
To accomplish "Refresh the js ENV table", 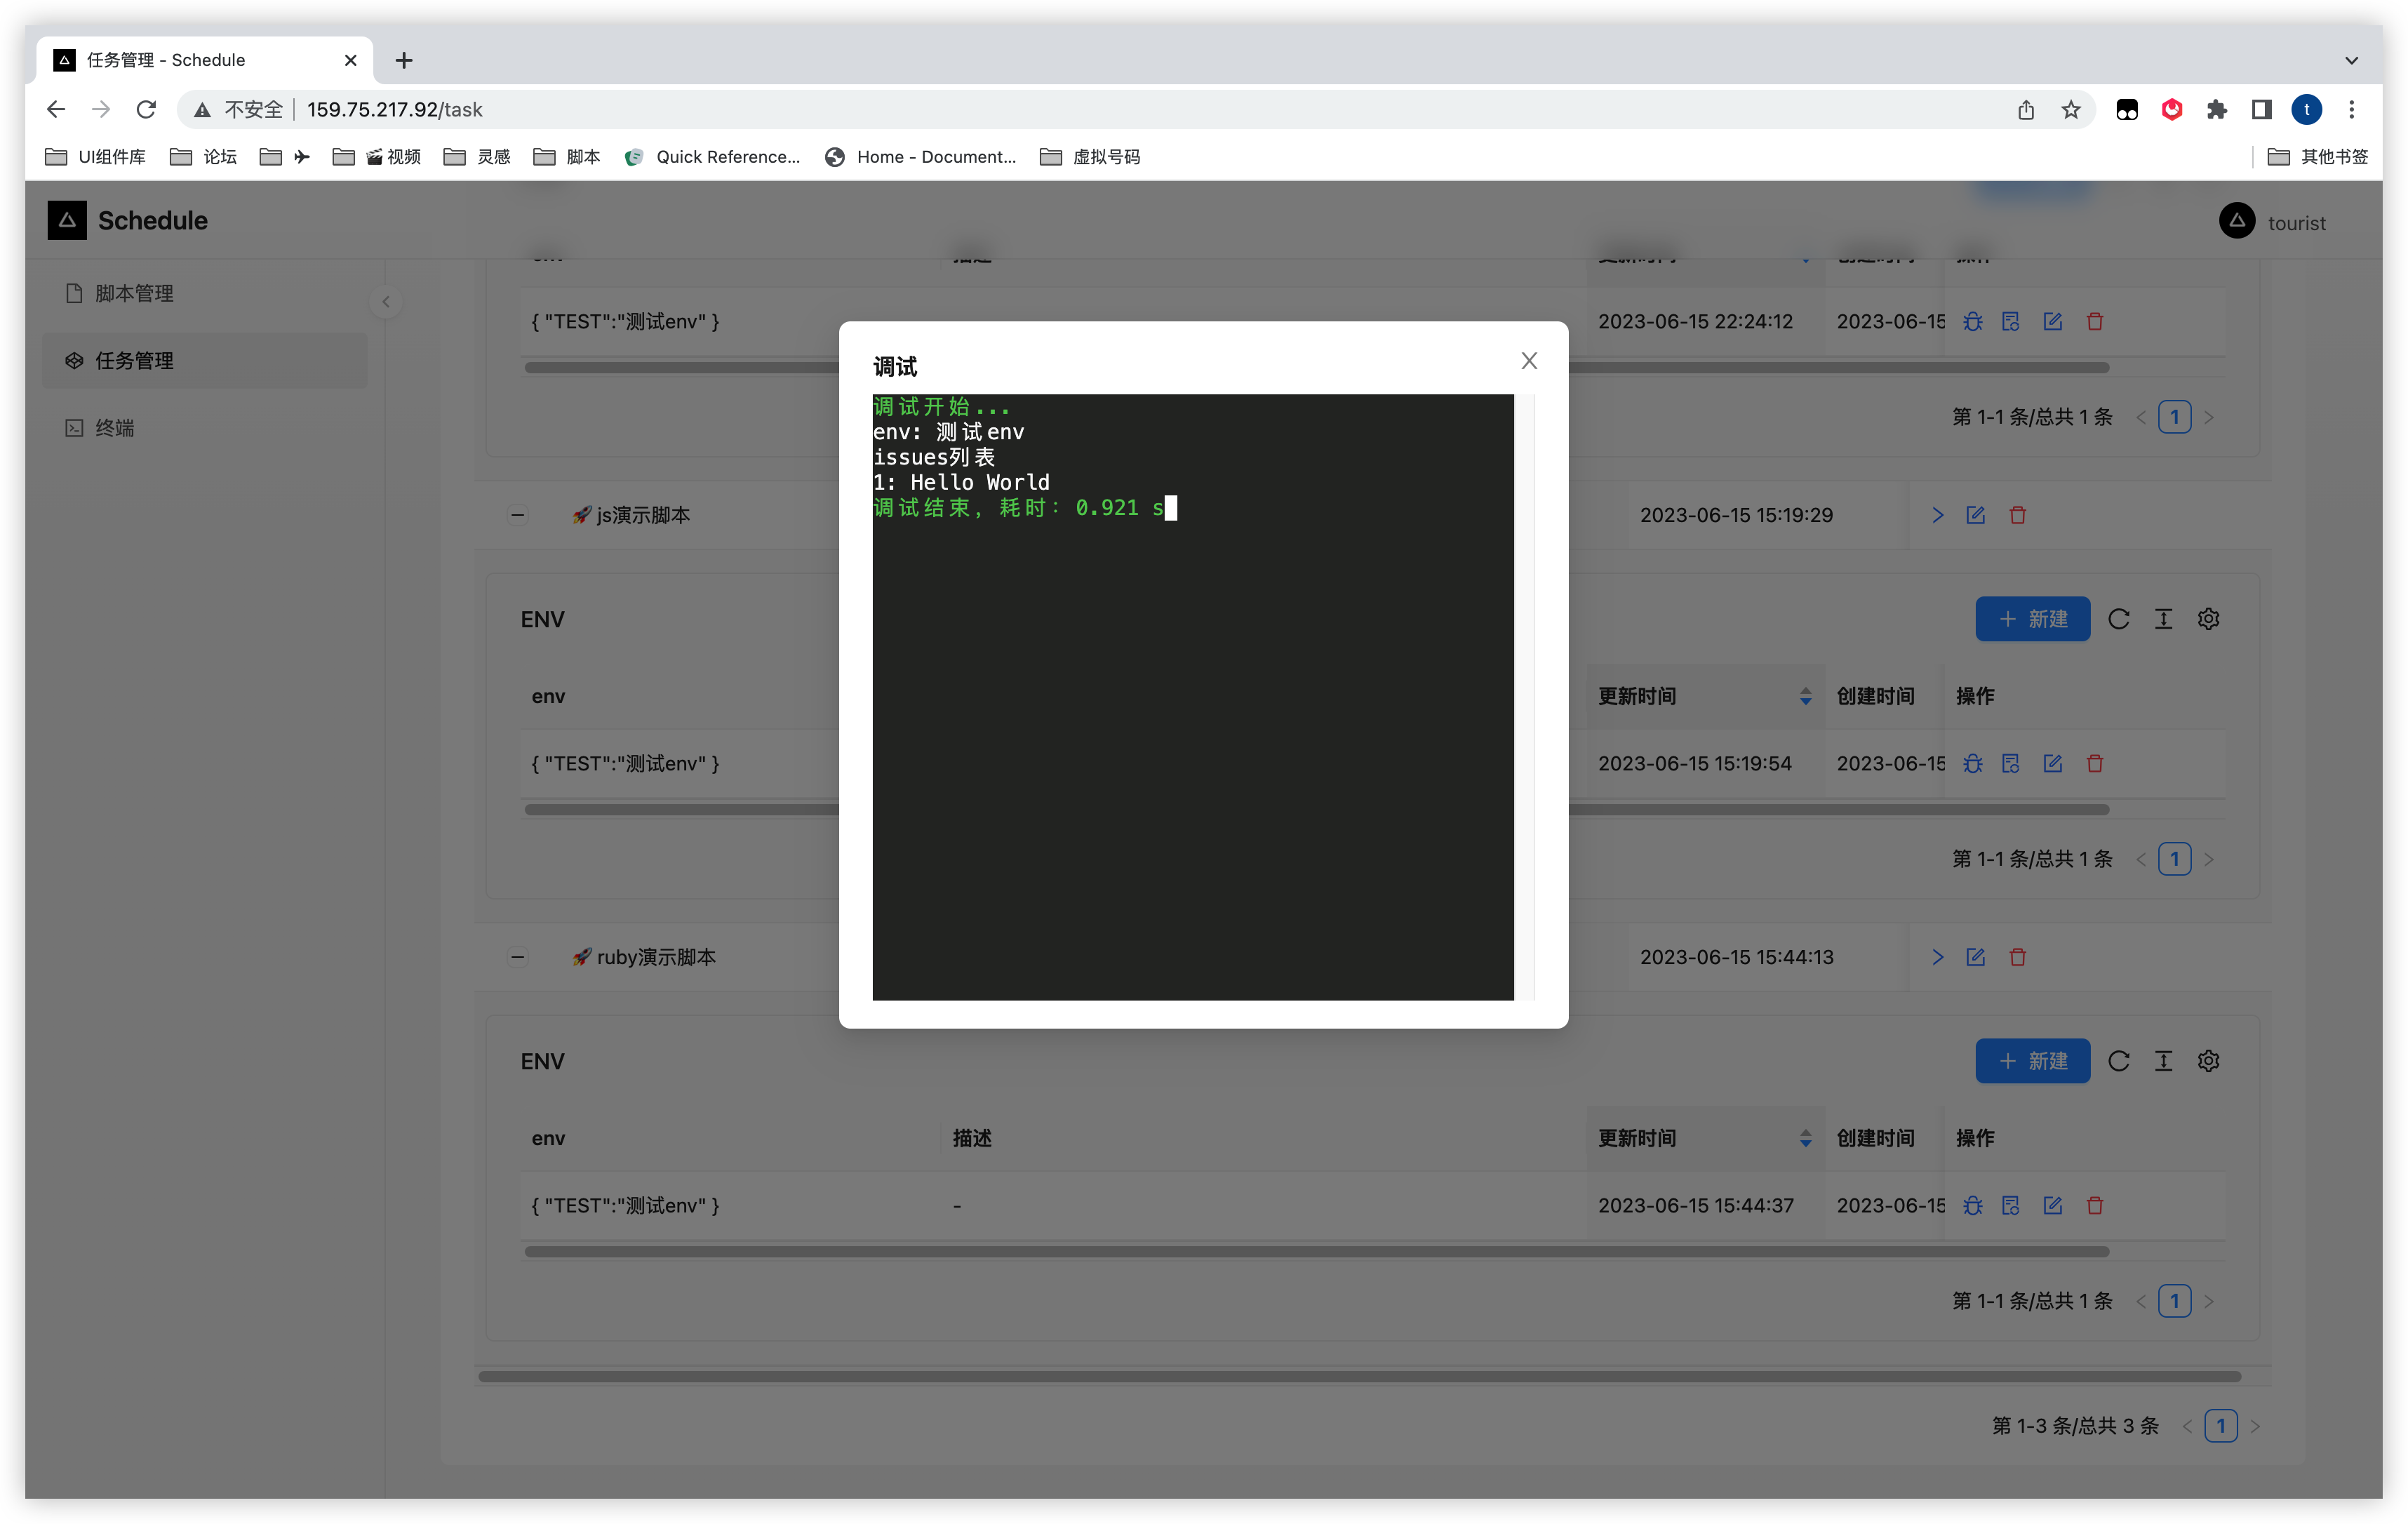I will [2118, 619].
